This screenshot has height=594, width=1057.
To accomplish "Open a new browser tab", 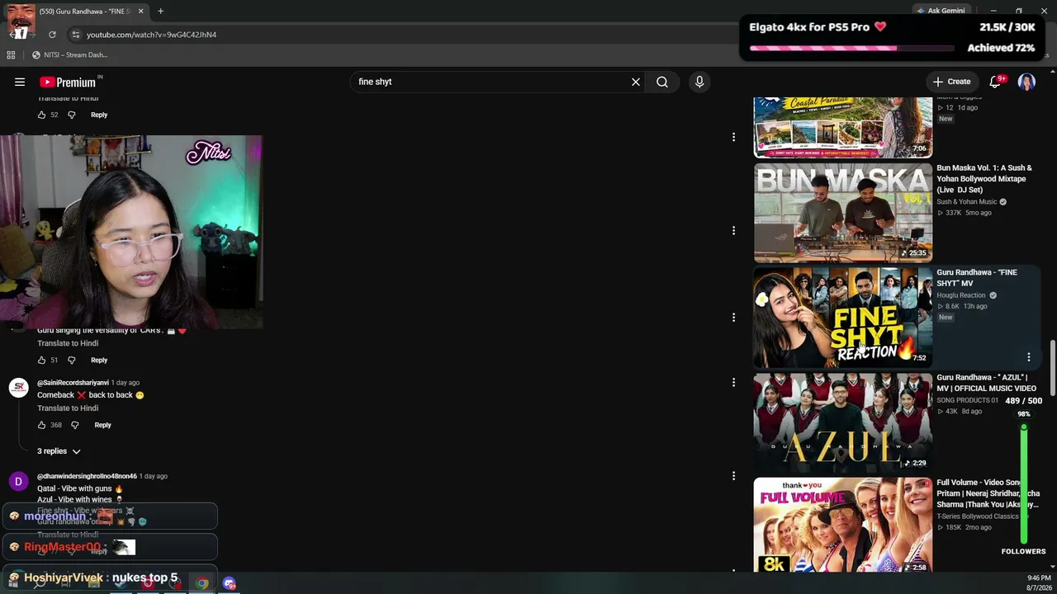I will tap(160, 12).
